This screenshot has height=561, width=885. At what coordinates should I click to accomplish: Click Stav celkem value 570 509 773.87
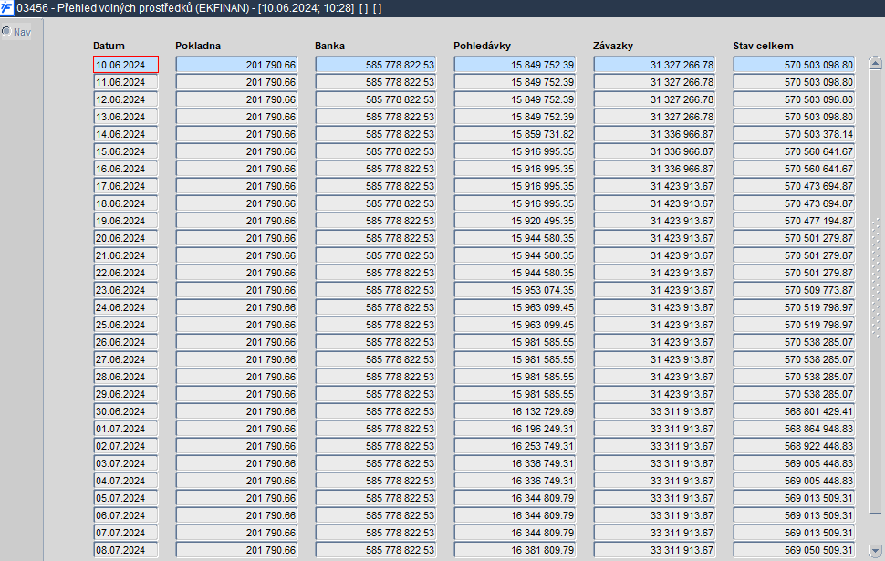(794, 290)
